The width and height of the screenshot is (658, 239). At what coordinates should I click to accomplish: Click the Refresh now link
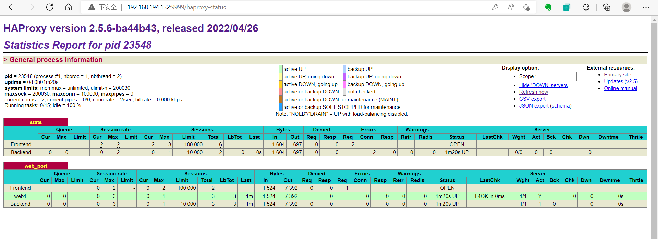click(534, 92)
